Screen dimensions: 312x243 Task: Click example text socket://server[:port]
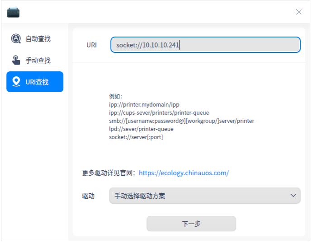coord(136,137)
